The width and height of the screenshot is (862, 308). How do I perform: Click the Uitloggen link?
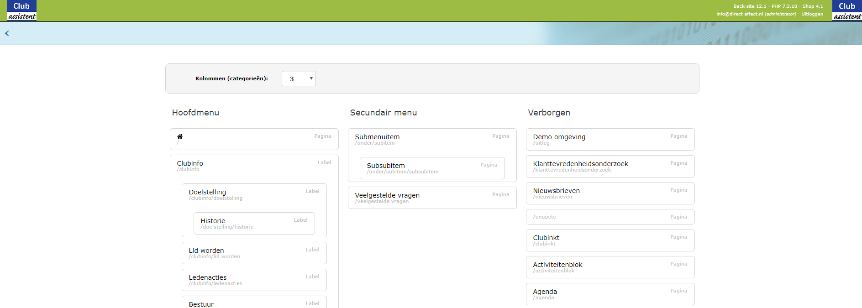(x=812, y=14)
